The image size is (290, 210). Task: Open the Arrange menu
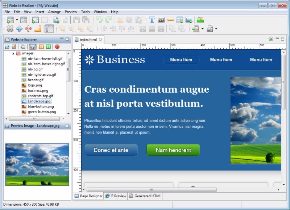[x=54, y=12]
